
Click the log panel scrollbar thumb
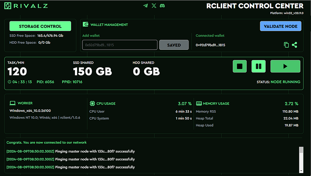pos(301,150)
